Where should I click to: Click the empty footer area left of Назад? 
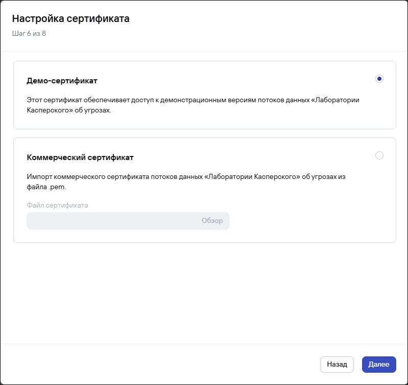pos(153,365)
